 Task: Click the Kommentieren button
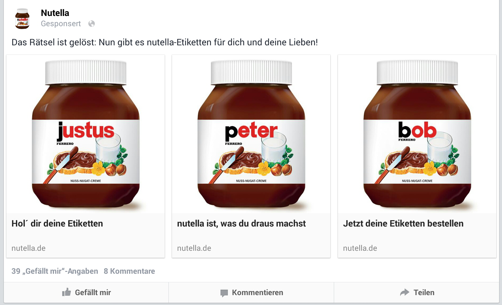[251, 293]
